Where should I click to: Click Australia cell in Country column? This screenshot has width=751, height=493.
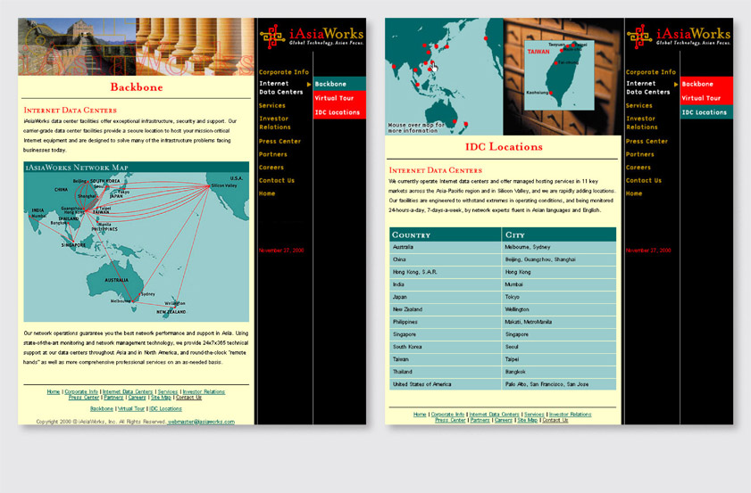point(445,247)
